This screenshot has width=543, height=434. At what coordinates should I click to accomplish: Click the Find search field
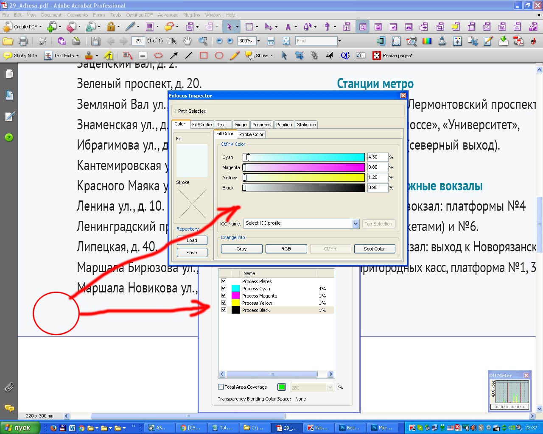316,41
